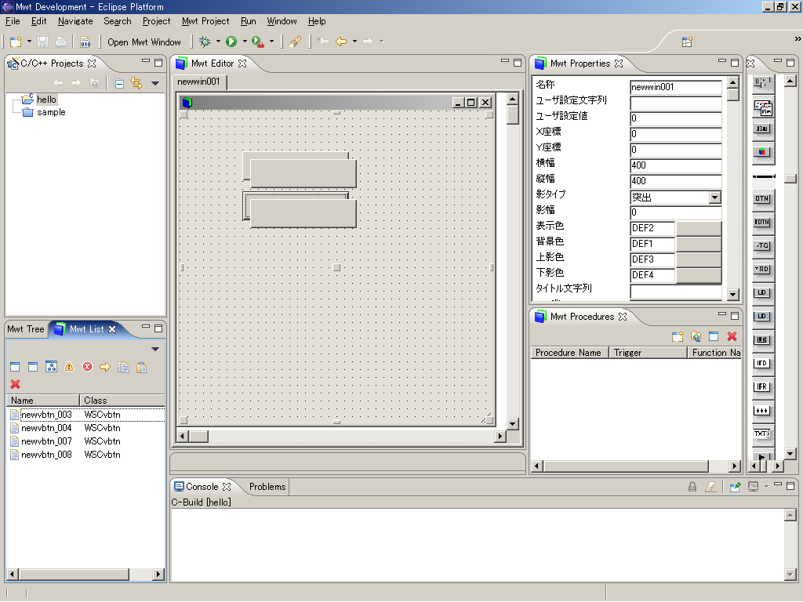The image size is (803, 602).
Task: Click first window icon in Mwt List toolbar
Action: [x=15, y=367]
